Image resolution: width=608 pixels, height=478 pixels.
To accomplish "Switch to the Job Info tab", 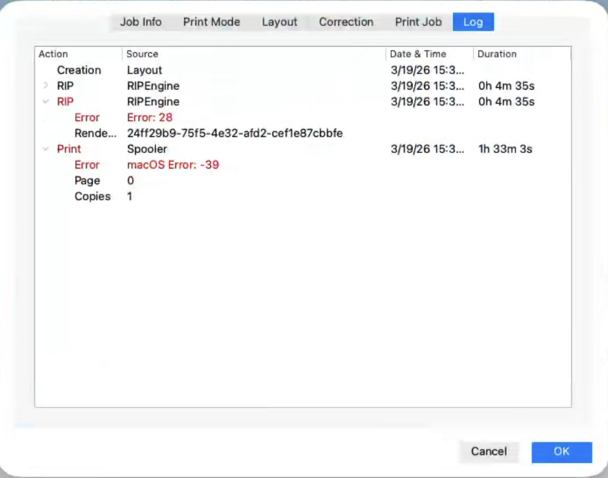I will tap(140, 22).
